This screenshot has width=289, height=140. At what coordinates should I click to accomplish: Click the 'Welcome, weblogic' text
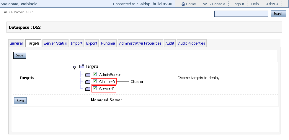point(19,4)
